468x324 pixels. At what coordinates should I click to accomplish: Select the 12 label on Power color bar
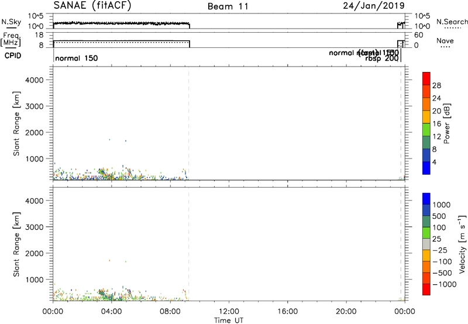436,137
